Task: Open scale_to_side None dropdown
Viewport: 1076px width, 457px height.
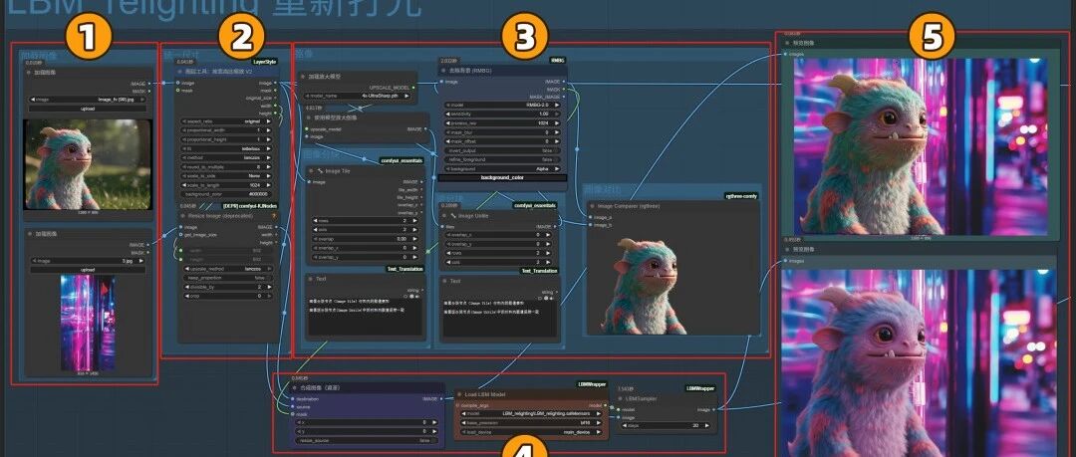Action: 226,175
